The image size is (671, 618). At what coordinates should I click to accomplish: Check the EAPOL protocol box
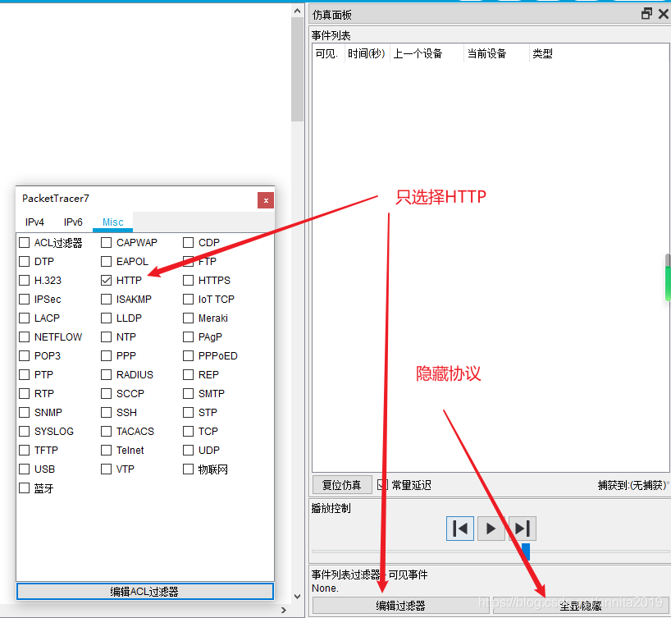pos(106,261)
